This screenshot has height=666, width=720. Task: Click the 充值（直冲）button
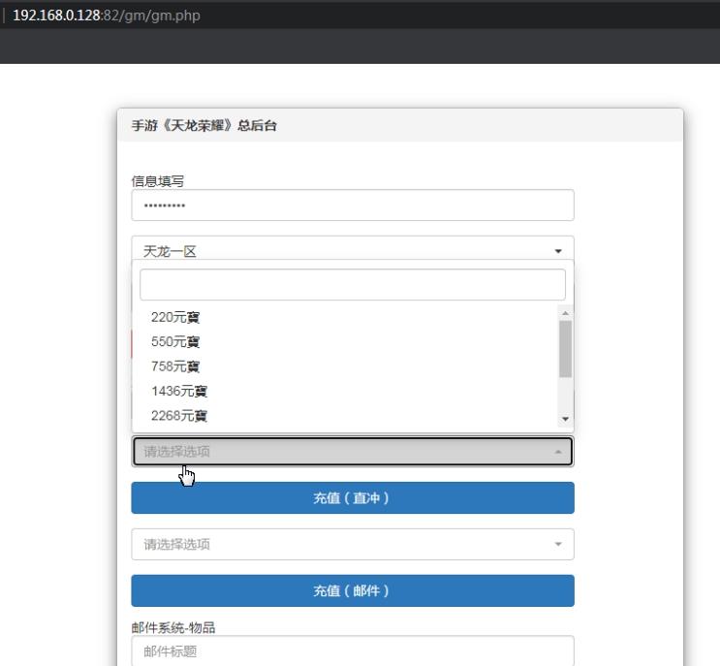[x=352, y=498]
